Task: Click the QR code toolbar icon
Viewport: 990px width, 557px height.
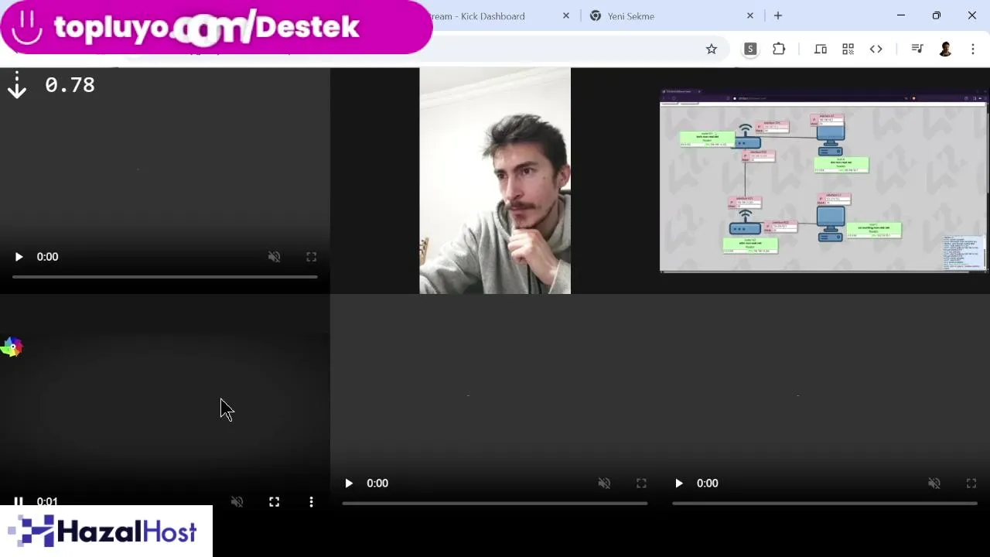Action: tap(848, 49)
